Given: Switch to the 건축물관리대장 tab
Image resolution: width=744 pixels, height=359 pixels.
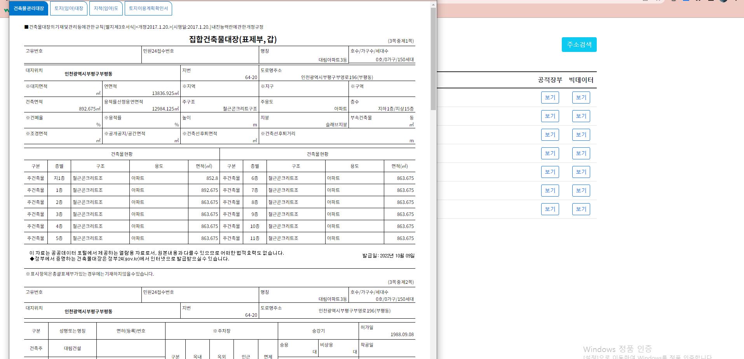Looking at the screenshot, I should tap(29, 9).
